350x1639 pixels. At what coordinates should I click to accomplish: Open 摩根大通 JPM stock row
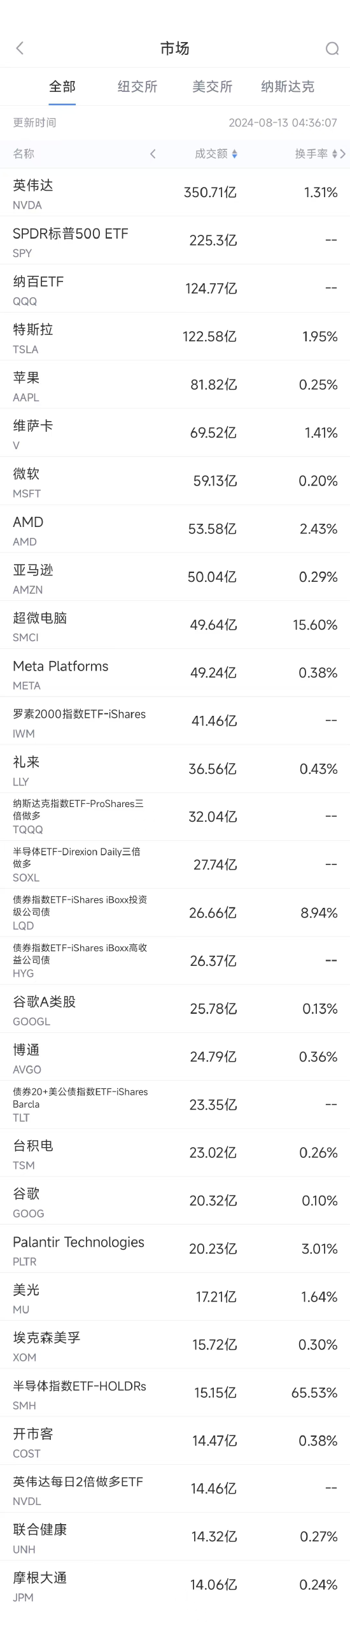tap(175, 1585)
